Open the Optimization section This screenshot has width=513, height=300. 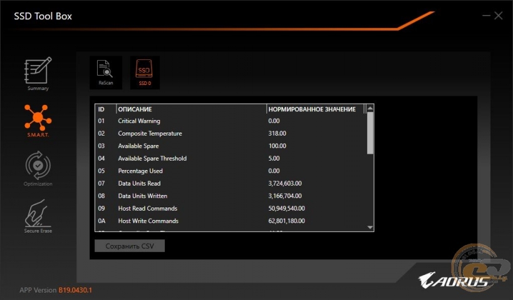click(x=38, y=169)
